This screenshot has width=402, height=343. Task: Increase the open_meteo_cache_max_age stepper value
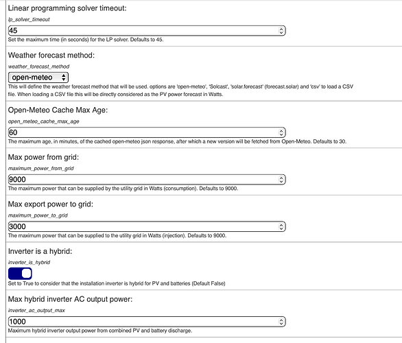pyautogui.click(x=281, y=130)
